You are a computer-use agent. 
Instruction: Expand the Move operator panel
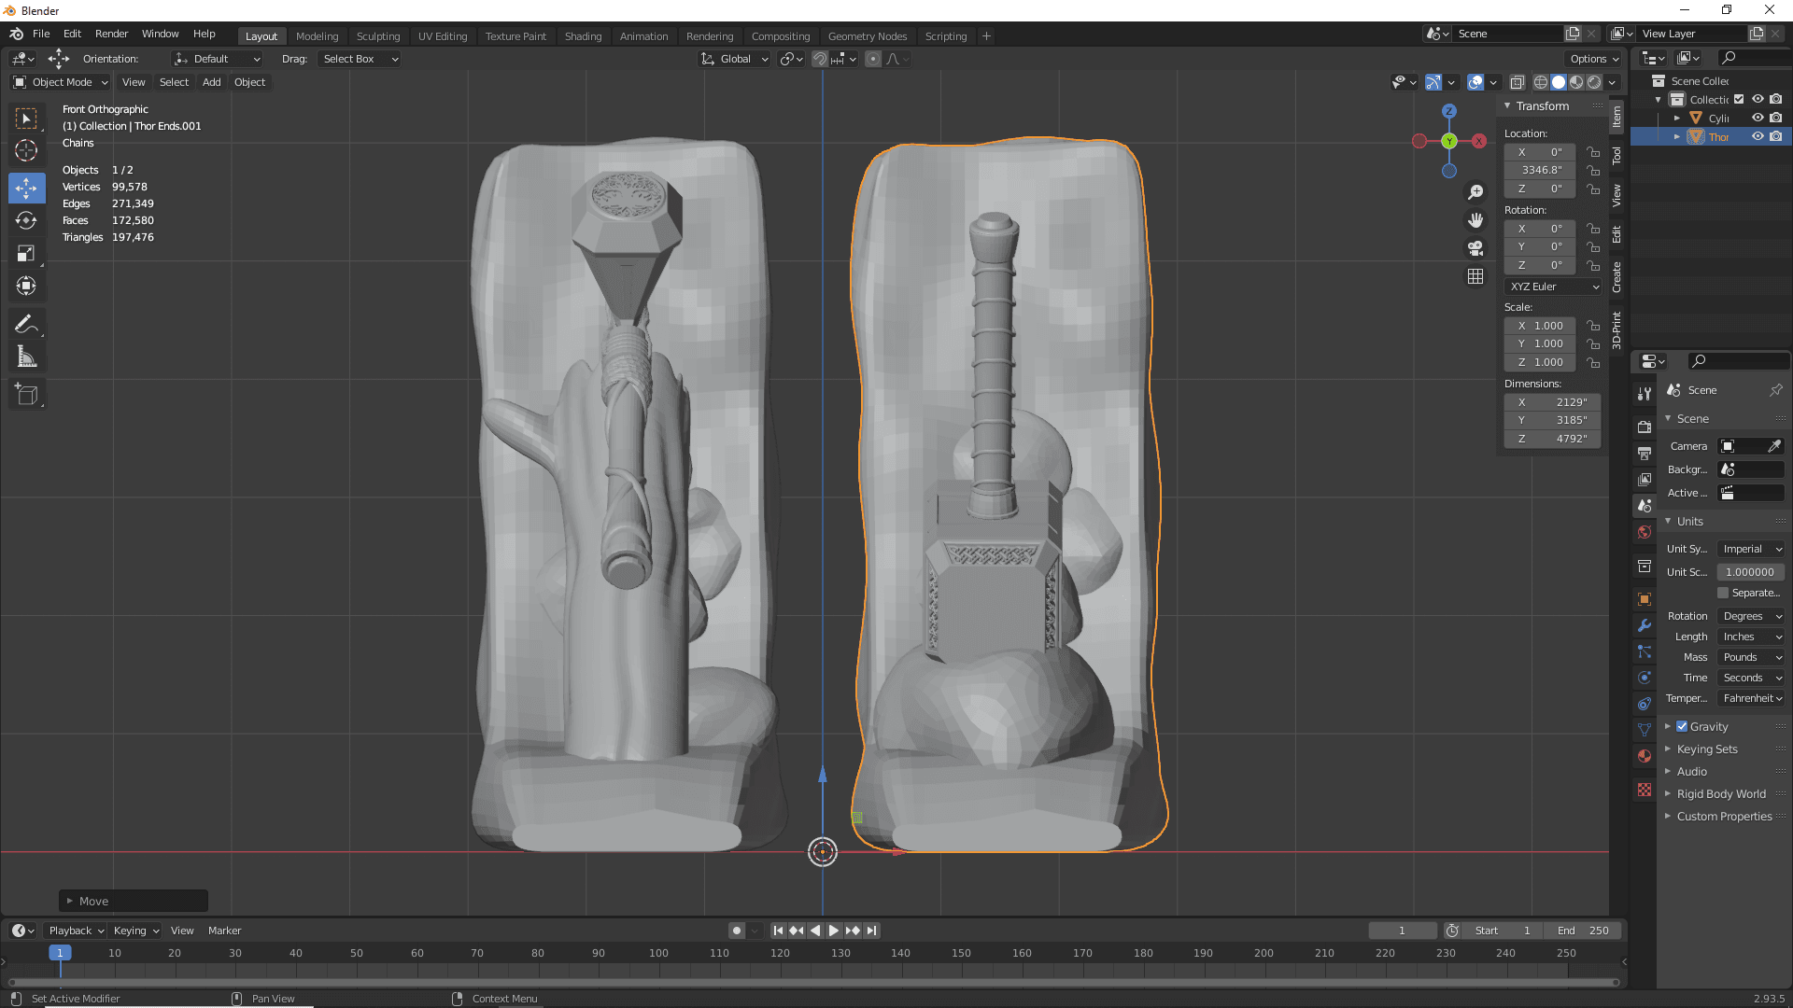134,901
